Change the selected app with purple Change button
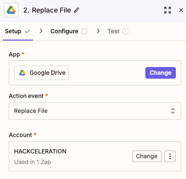The width and height of the screenshot is (186, 179). 160,73
